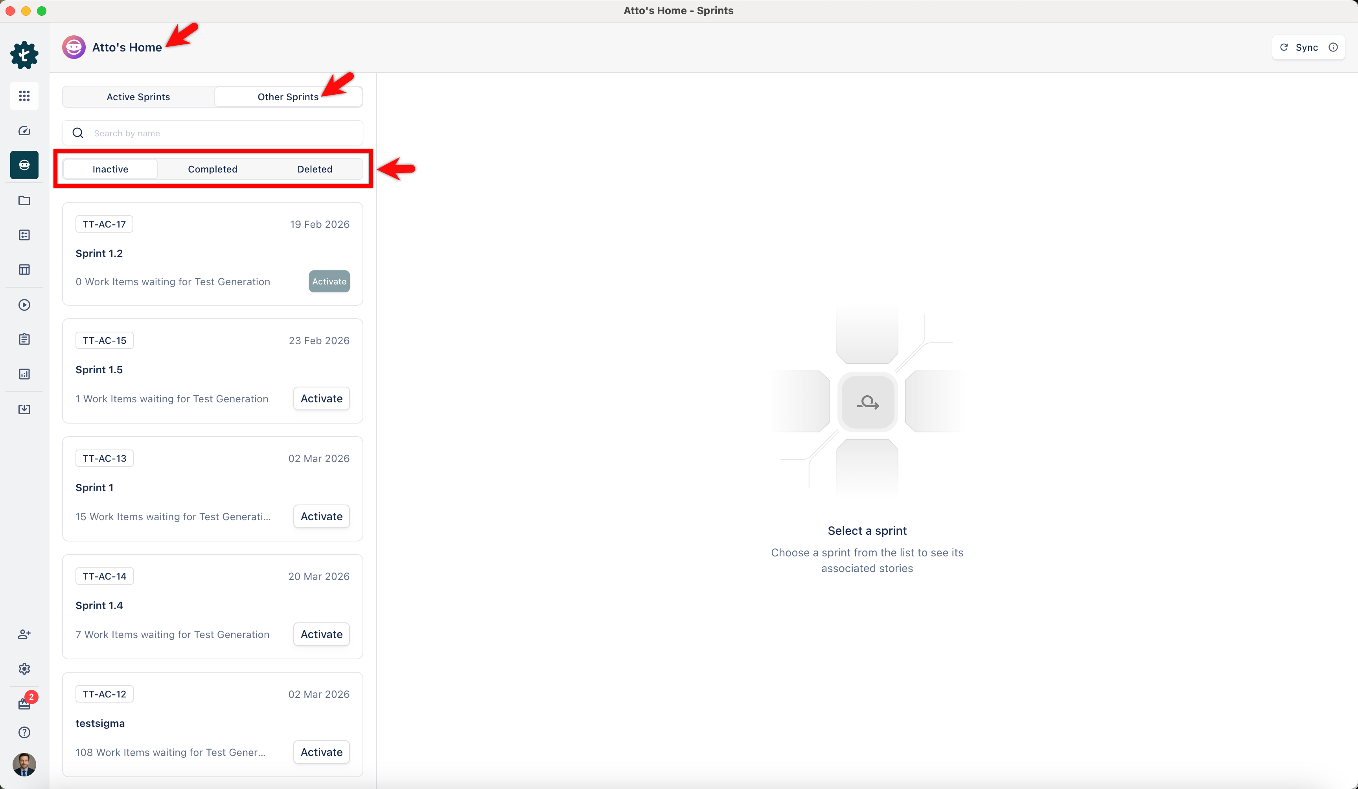Open the bar chart reports icon
The image size is (1358, 789).
click(x=24, y=374)
